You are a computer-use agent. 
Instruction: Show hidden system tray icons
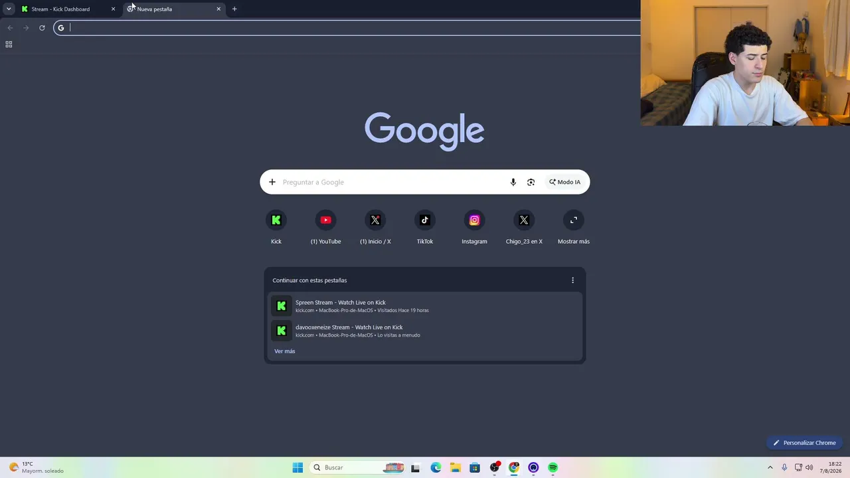click(770, 467)
